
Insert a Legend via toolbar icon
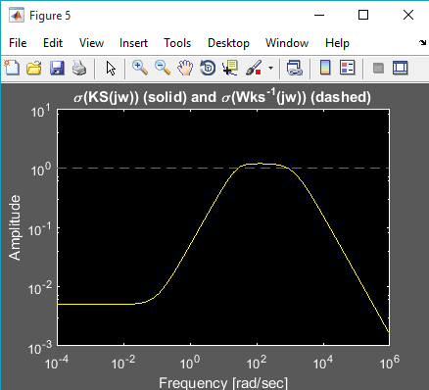point(348,68)
